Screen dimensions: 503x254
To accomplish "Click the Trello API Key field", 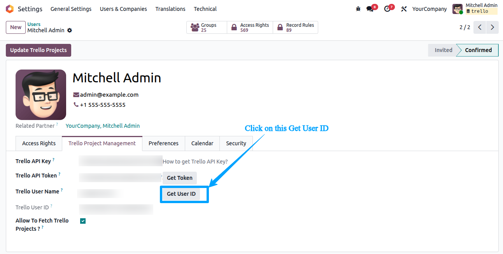I will point(121,161).
